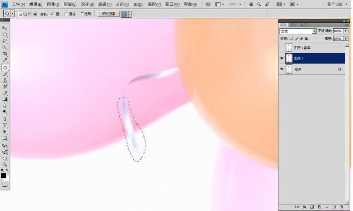Select the 3D Rotate tool
This screenshot has width=353, height=211.
click(5, 146)
